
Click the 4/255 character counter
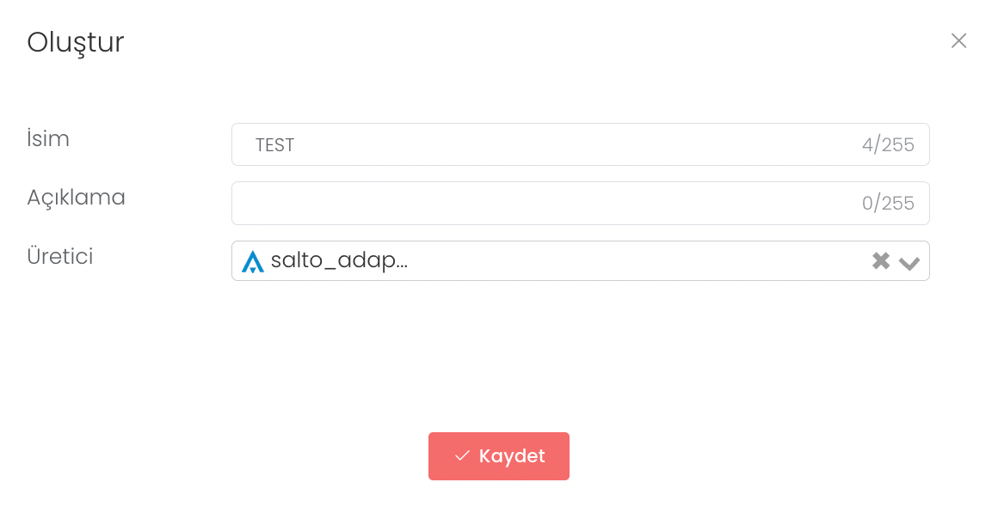click(888, 145)
